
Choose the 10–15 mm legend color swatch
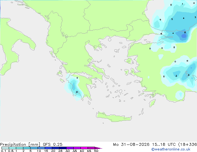(x=41, y=148)
